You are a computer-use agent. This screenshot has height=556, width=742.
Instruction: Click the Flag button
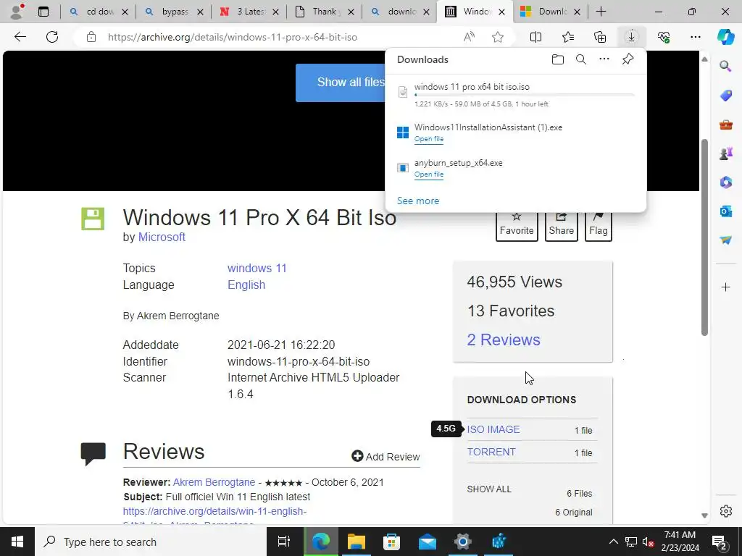(598, 226)
